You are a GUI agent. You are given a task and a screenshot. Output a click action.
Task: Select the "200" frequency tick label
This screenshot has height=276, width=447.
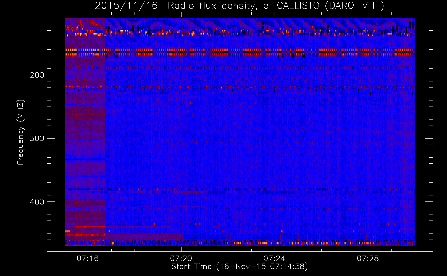click(x=37, y=75)
